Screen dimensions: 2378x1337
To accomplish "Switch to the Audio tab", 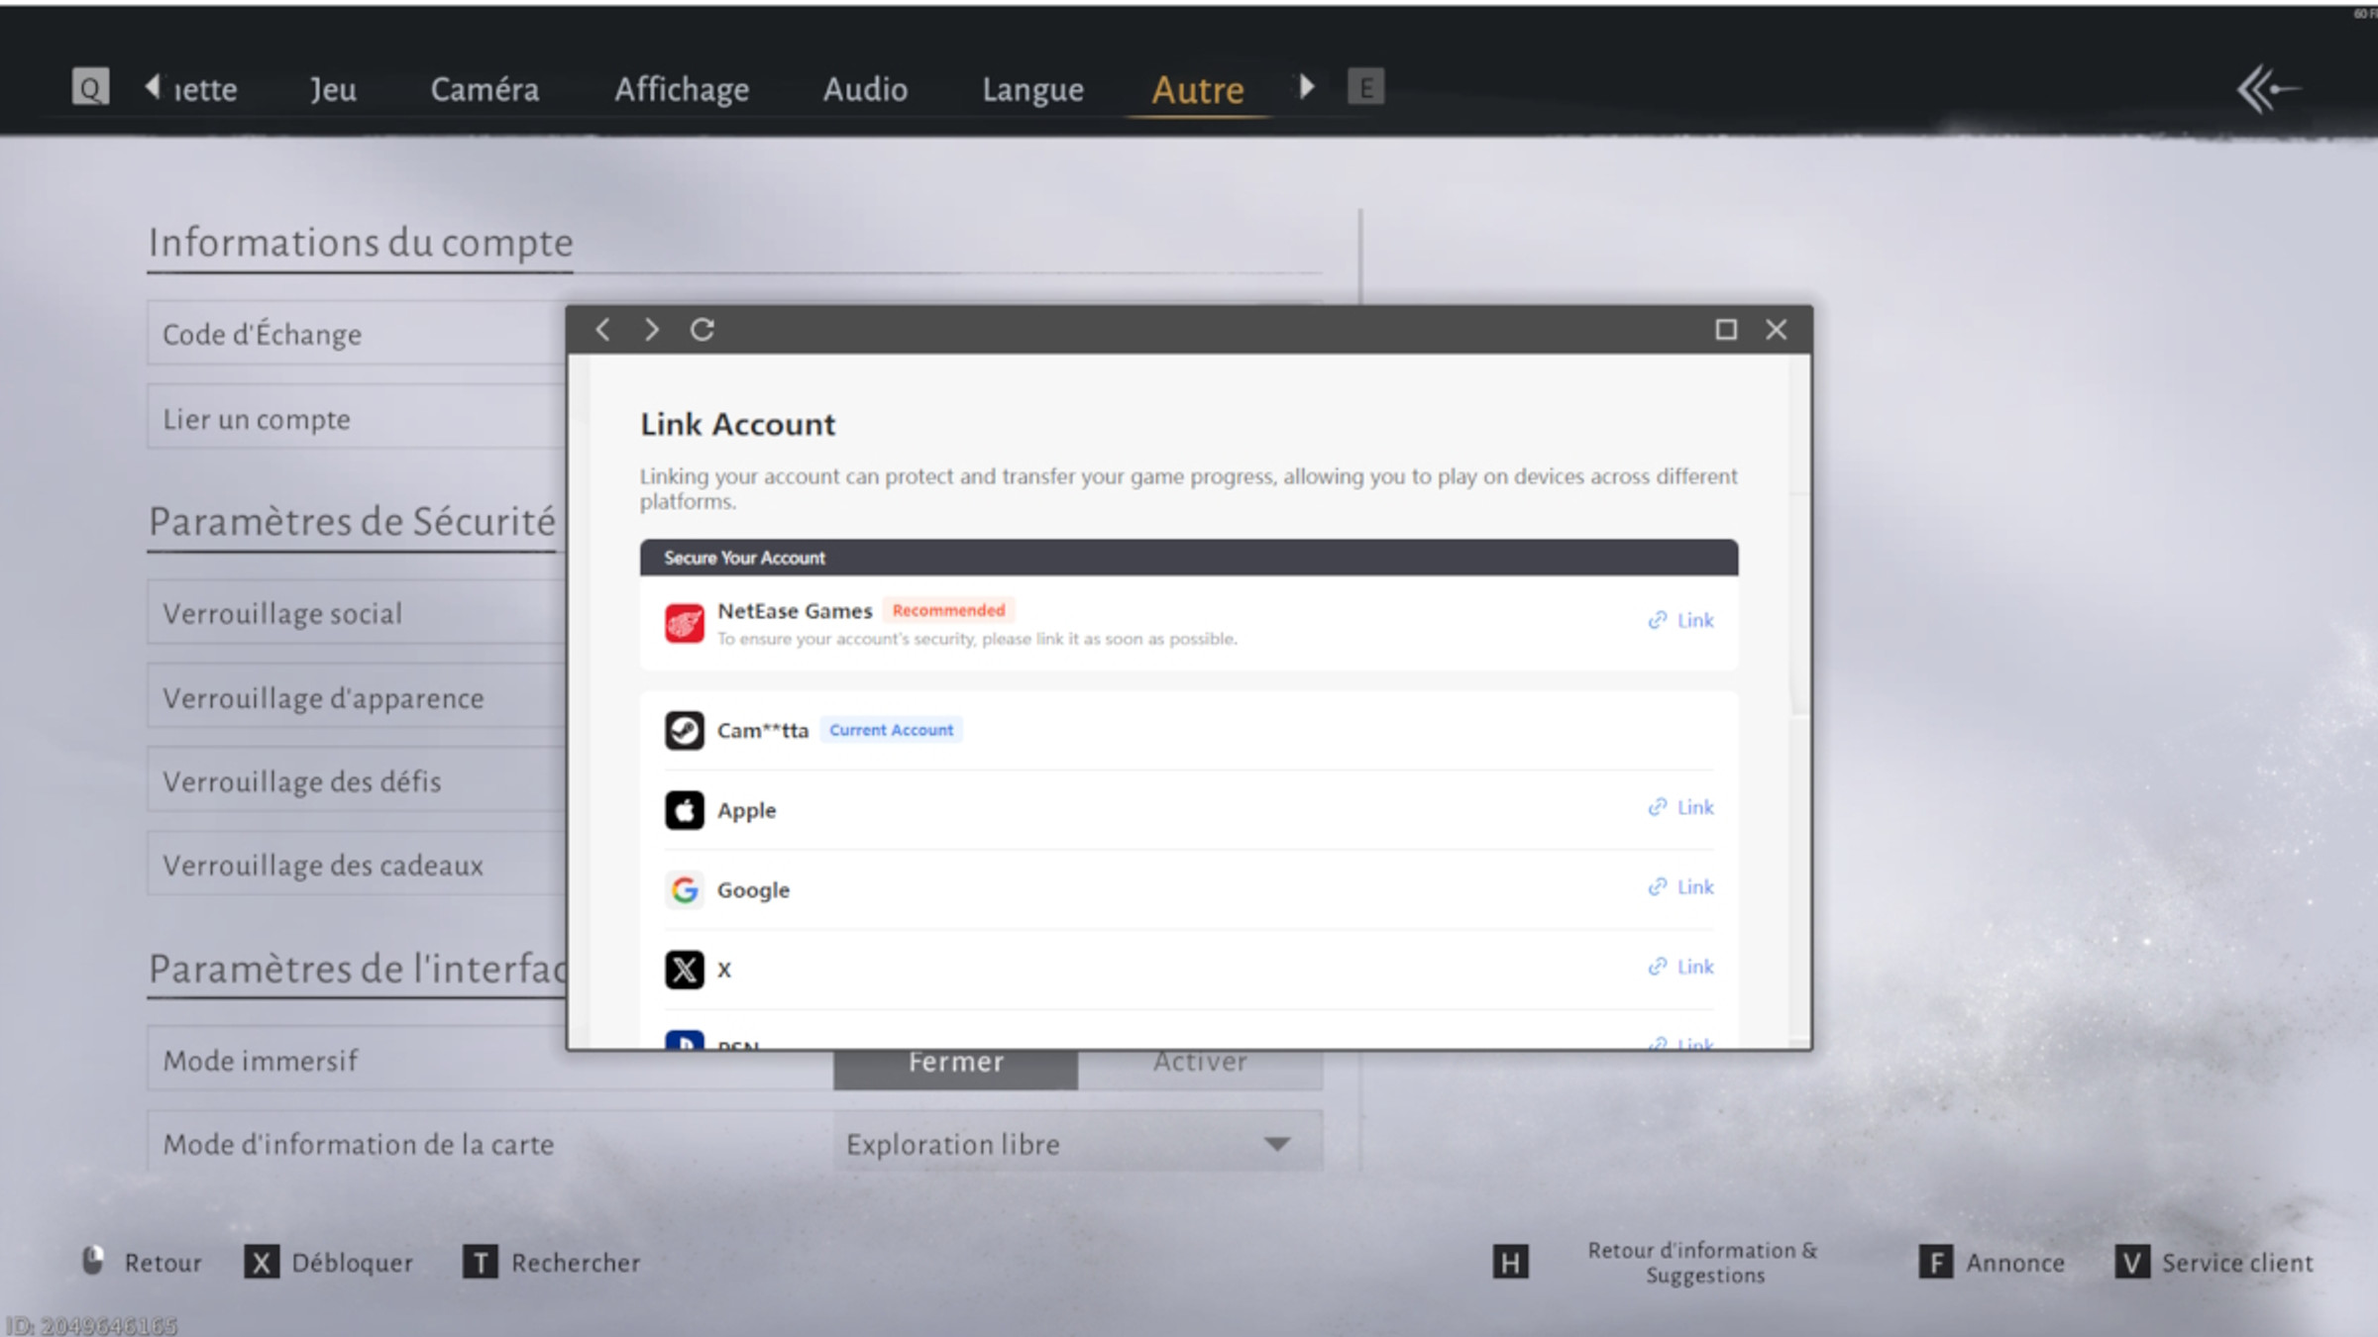I will point(864,89).
